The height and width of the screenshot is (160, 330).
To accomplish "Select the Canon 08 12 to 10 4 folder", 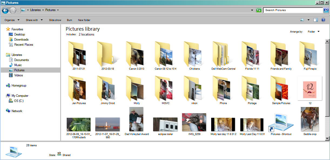I will (164, 54).
